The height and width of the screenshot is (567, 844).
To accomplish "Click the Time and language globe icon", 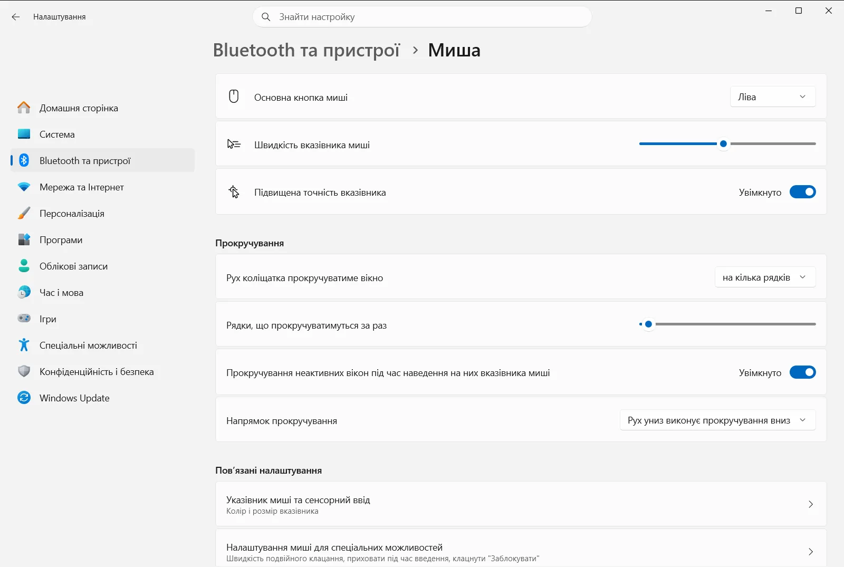I will click(x=24, y=292).
